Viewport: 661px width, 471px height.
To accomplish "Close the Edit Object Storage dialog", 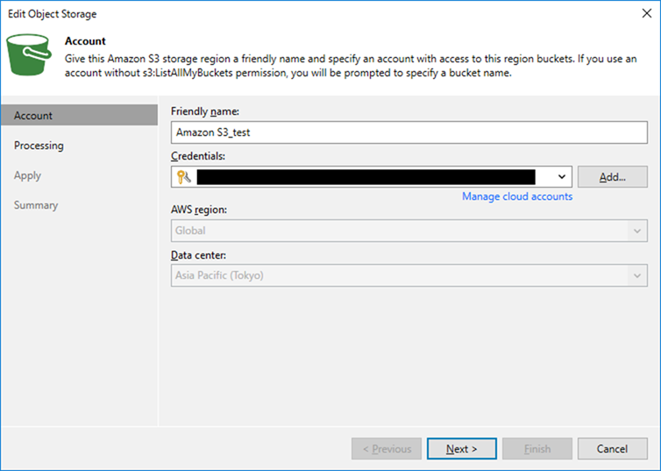I will point(647,13).
